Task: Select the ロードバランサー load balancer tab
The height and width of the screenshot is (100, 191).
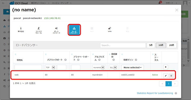Action: (74, 30)
